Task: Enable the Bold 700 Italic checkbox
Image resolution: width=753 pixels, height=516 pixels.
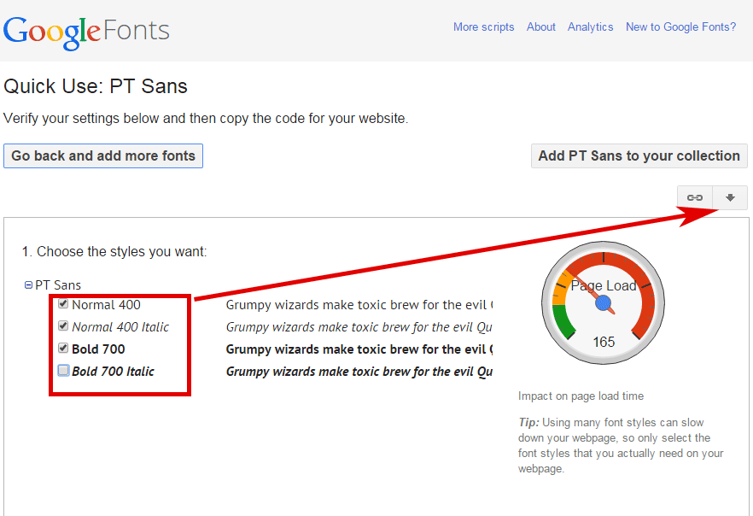Action: [x=63, y=371]
